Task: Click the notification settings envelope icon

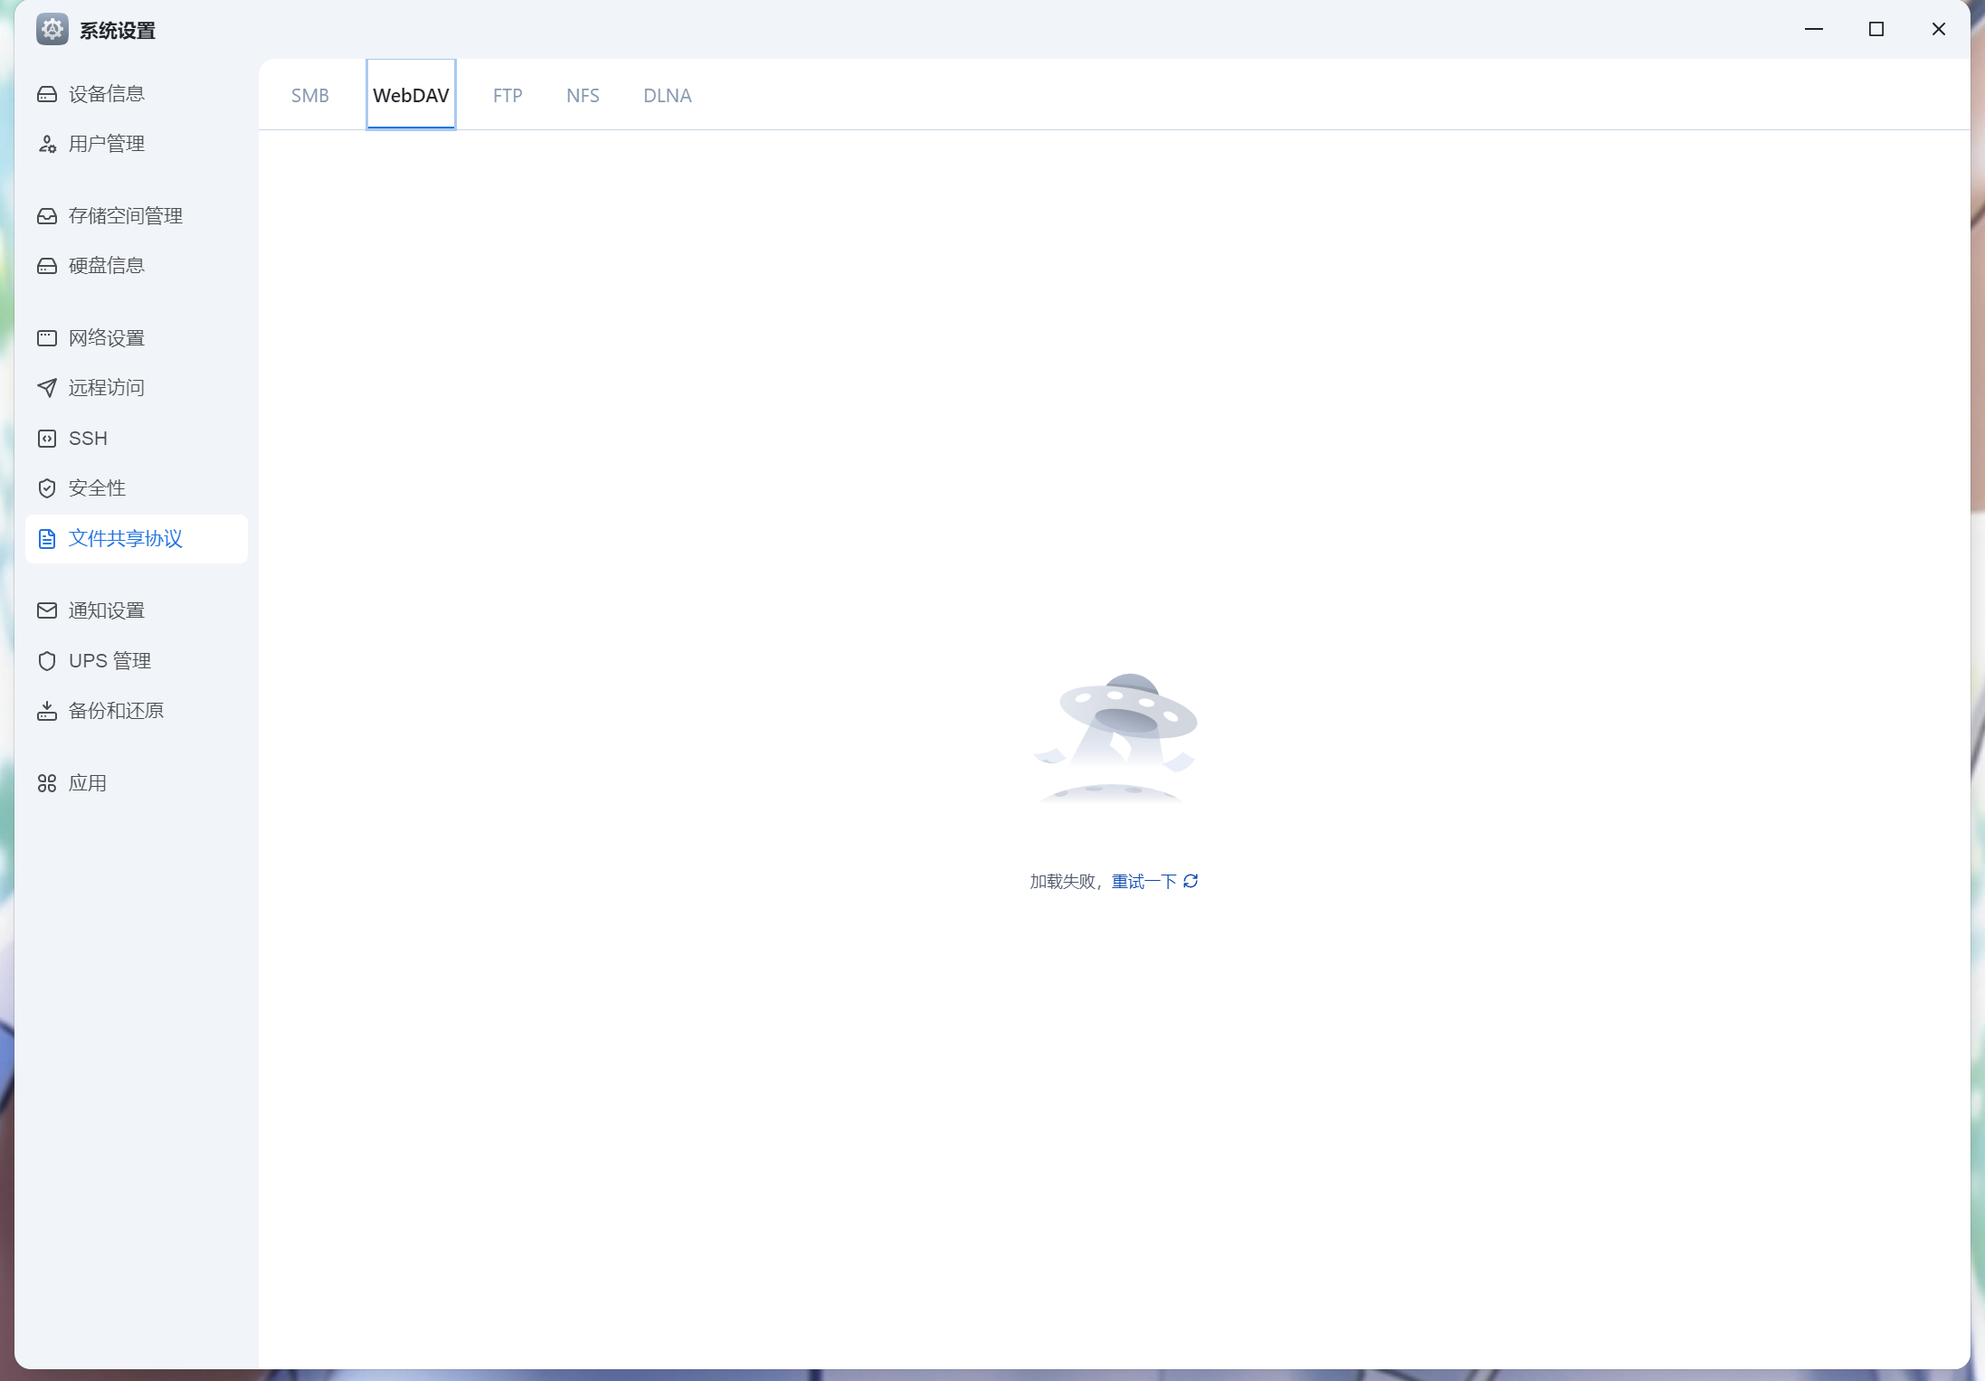Action: coord(47,610)
